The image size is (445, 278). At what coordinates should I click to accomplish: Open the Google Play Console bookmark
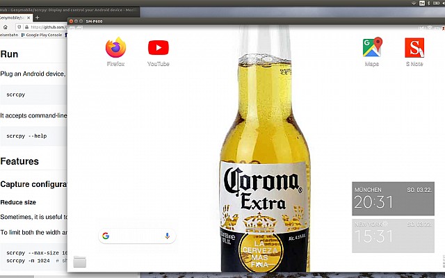coord(42,35)
